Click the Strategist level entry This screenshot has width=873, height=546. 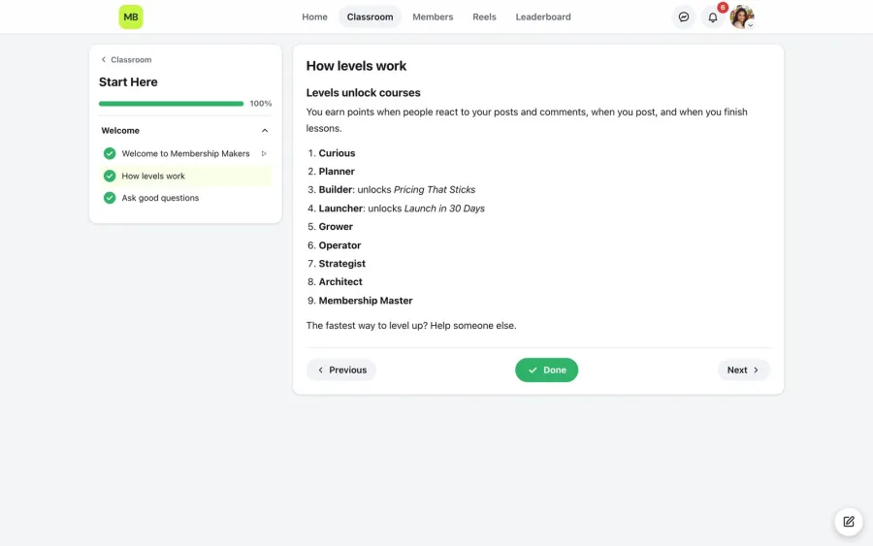(341, 264)
